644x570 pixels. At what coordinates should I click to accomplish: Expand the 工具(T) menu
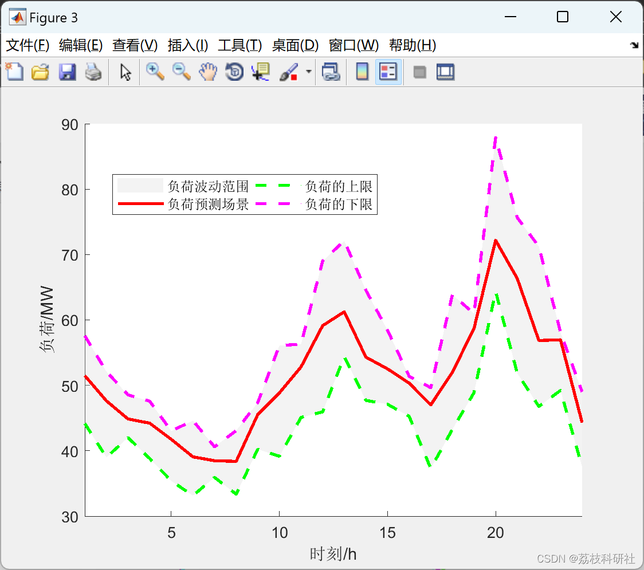click(x=239, y=46)
